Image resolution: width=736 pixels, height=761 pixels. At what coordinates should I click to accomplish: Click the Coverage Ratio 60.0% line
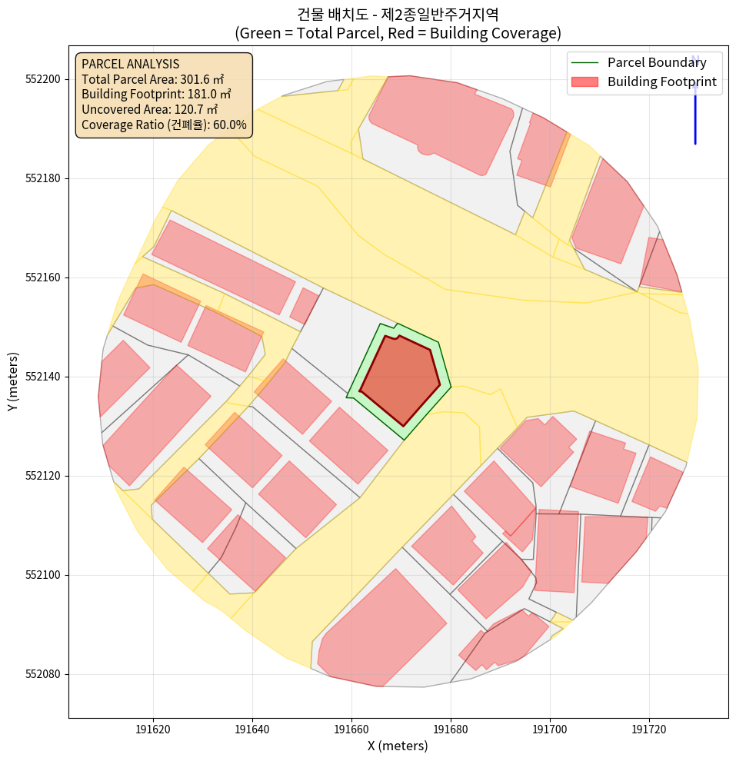[x=164, y=125]
